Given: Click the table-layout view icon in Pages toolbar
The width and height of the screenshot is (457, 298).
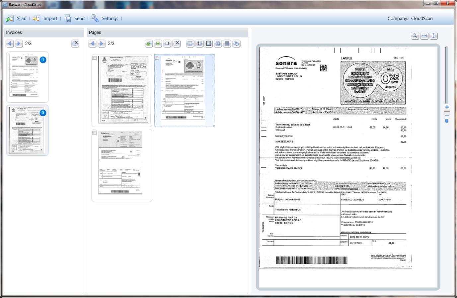Looking at the screenshot, I should coord(190,44).
